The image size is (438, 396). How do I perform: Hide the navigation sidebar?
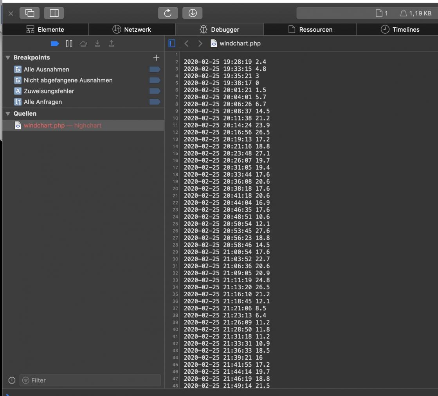point(172,43)
